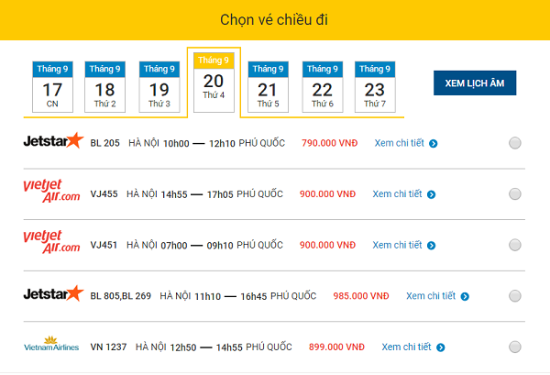Click the arrow icon beside VJ451 details

431,245
